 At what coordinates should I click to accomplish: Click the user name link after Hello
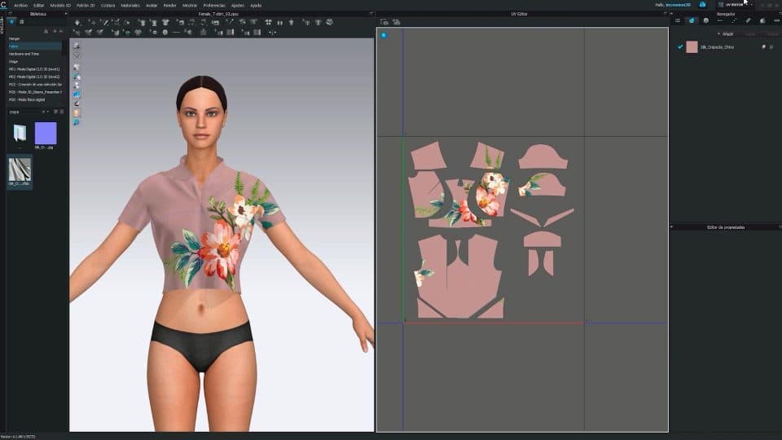[x=679, y=5]
